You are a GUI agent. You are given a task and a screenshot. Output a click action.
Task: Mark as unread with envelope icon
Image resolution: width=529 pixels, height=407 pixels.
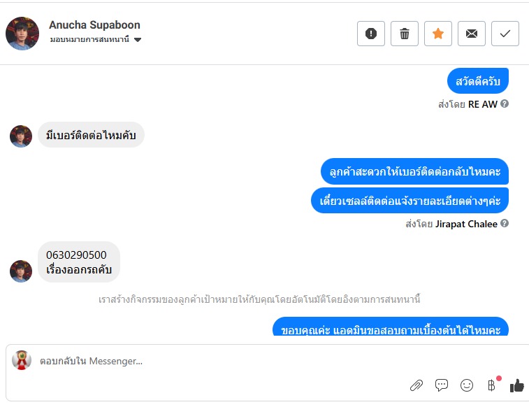pyautogui.click(x=471, y=34)
